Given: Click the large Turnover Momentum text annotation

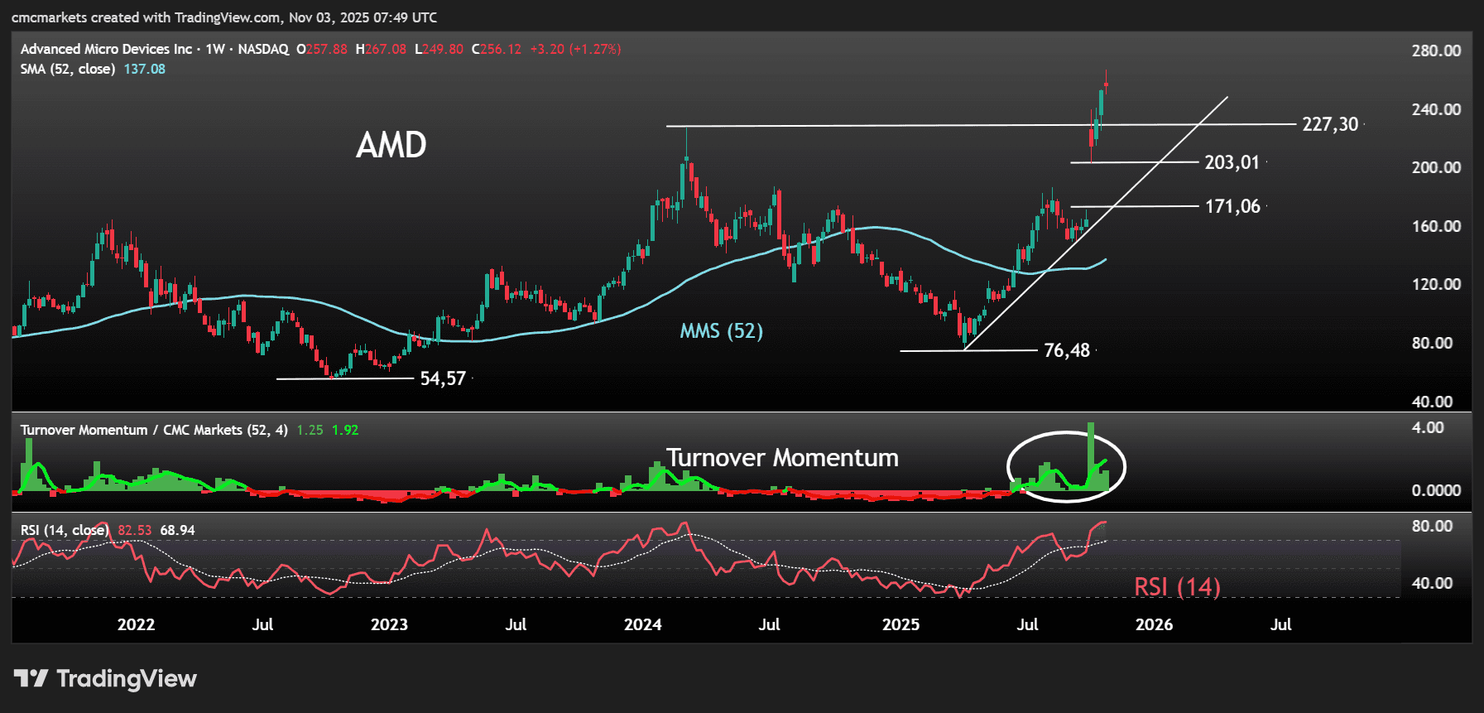Looking at the screenshot, I should click(782, 458).
